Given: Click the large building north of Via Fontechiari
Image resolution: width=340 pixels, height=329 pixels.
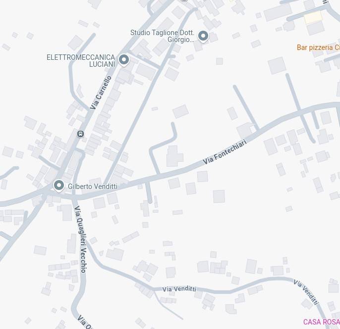Looking at the screenshot, I should click(174, 156).
